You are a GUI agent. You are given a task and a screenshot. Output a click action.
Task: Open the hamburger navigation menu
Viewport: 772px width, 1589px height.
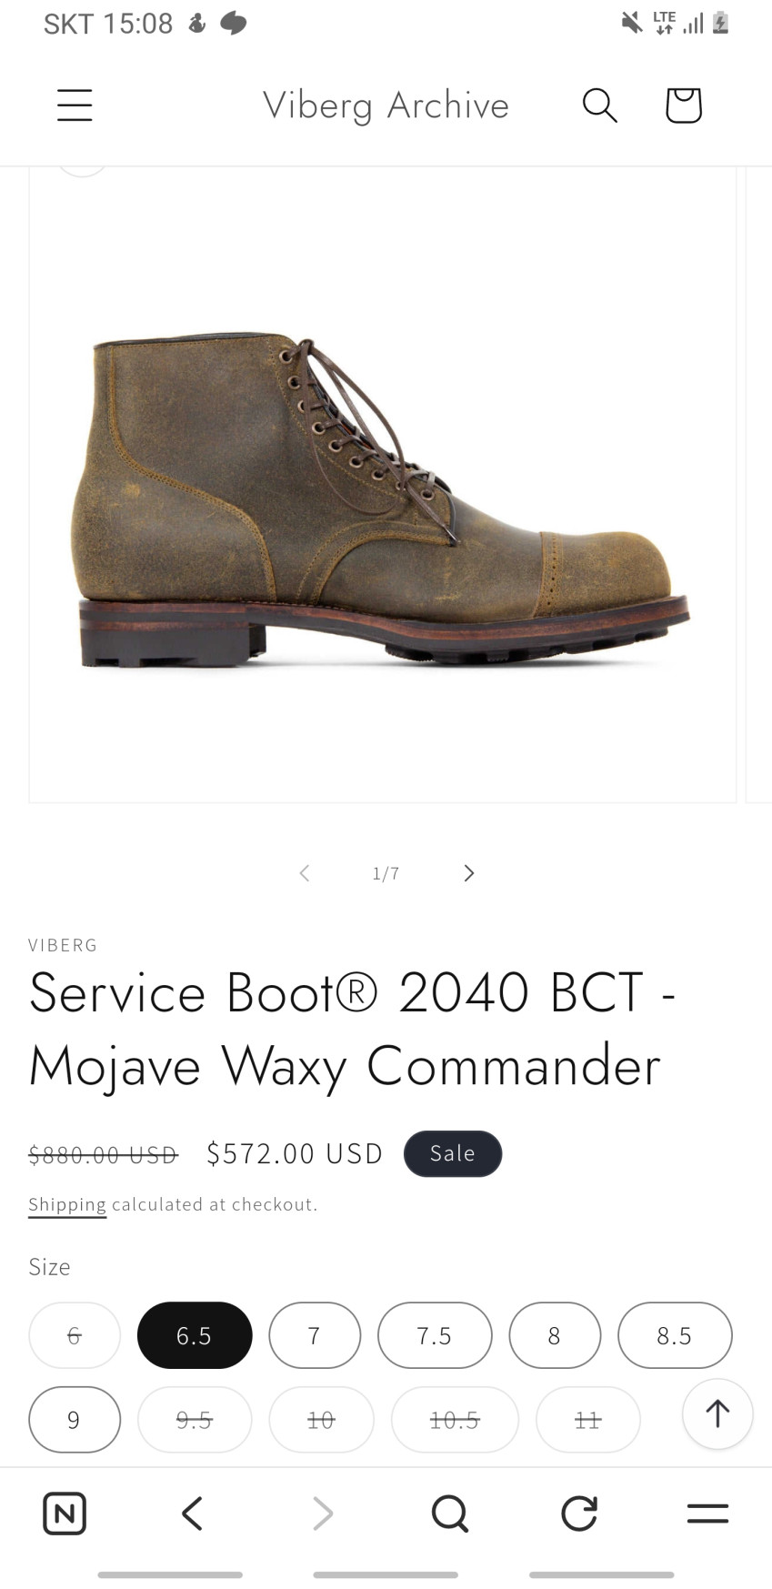(x=75, y=105)
